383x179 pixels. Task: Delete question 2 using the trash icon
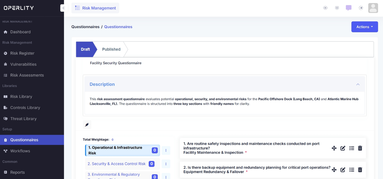360,170
